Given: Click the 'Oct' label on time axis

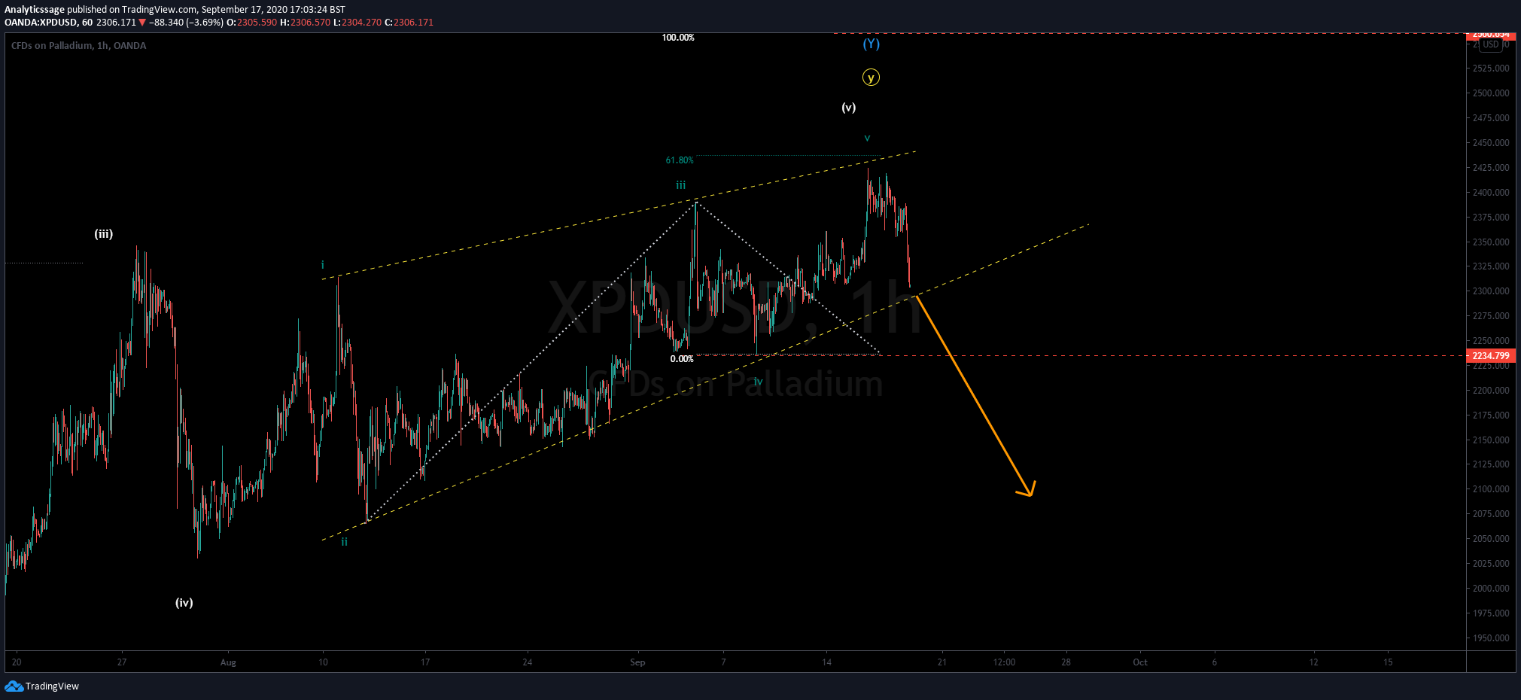Looking at the screenshot, I should click(x=1140, y=662).
